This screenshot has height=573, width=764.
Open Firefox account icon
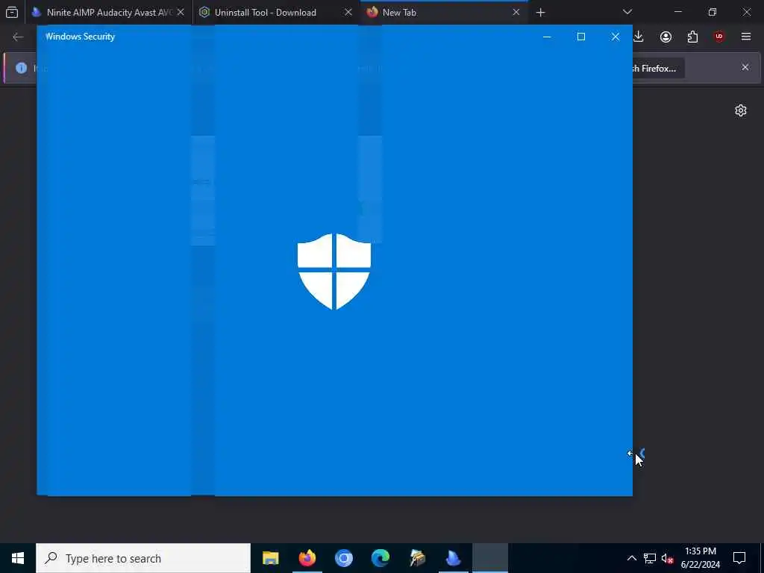666,37
